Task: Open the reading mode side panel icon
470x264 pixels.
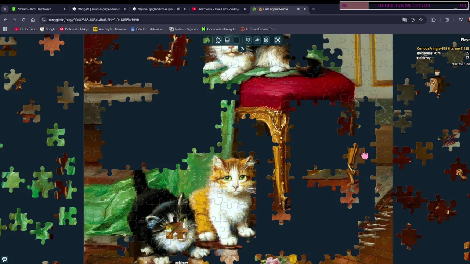Action: pos(447,20)
